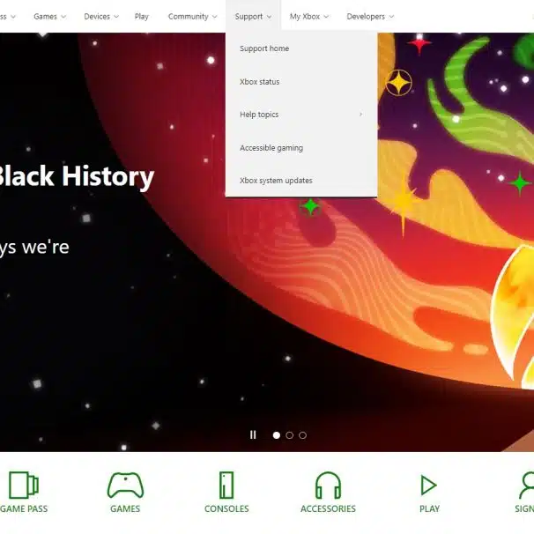Select the second carousel slide dot

tap(290, 435)
